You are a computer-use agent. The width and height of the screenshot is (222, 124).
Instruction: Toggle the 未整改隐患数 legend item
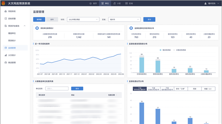[x=180, y=50]
